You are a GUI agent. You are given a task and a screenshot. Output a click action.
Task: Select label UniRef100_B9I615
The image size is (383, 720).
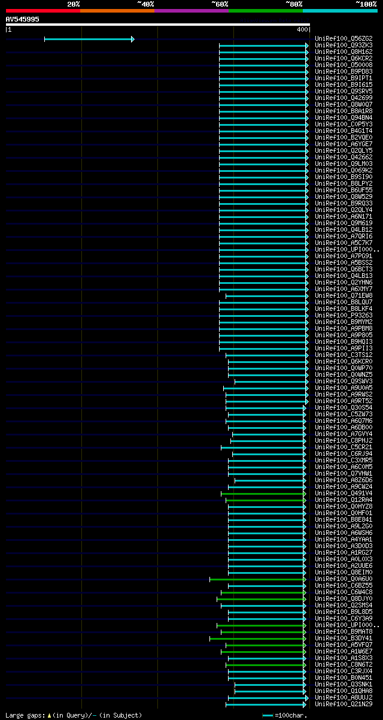point(344,85)
